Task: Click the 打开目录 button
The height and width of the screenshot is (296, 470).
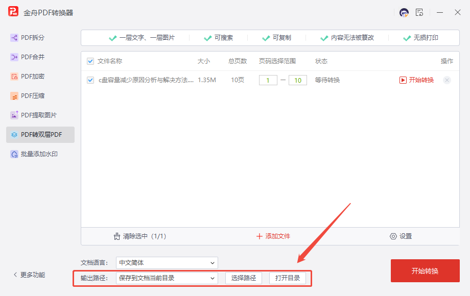Action: click(x=288, y=278)
